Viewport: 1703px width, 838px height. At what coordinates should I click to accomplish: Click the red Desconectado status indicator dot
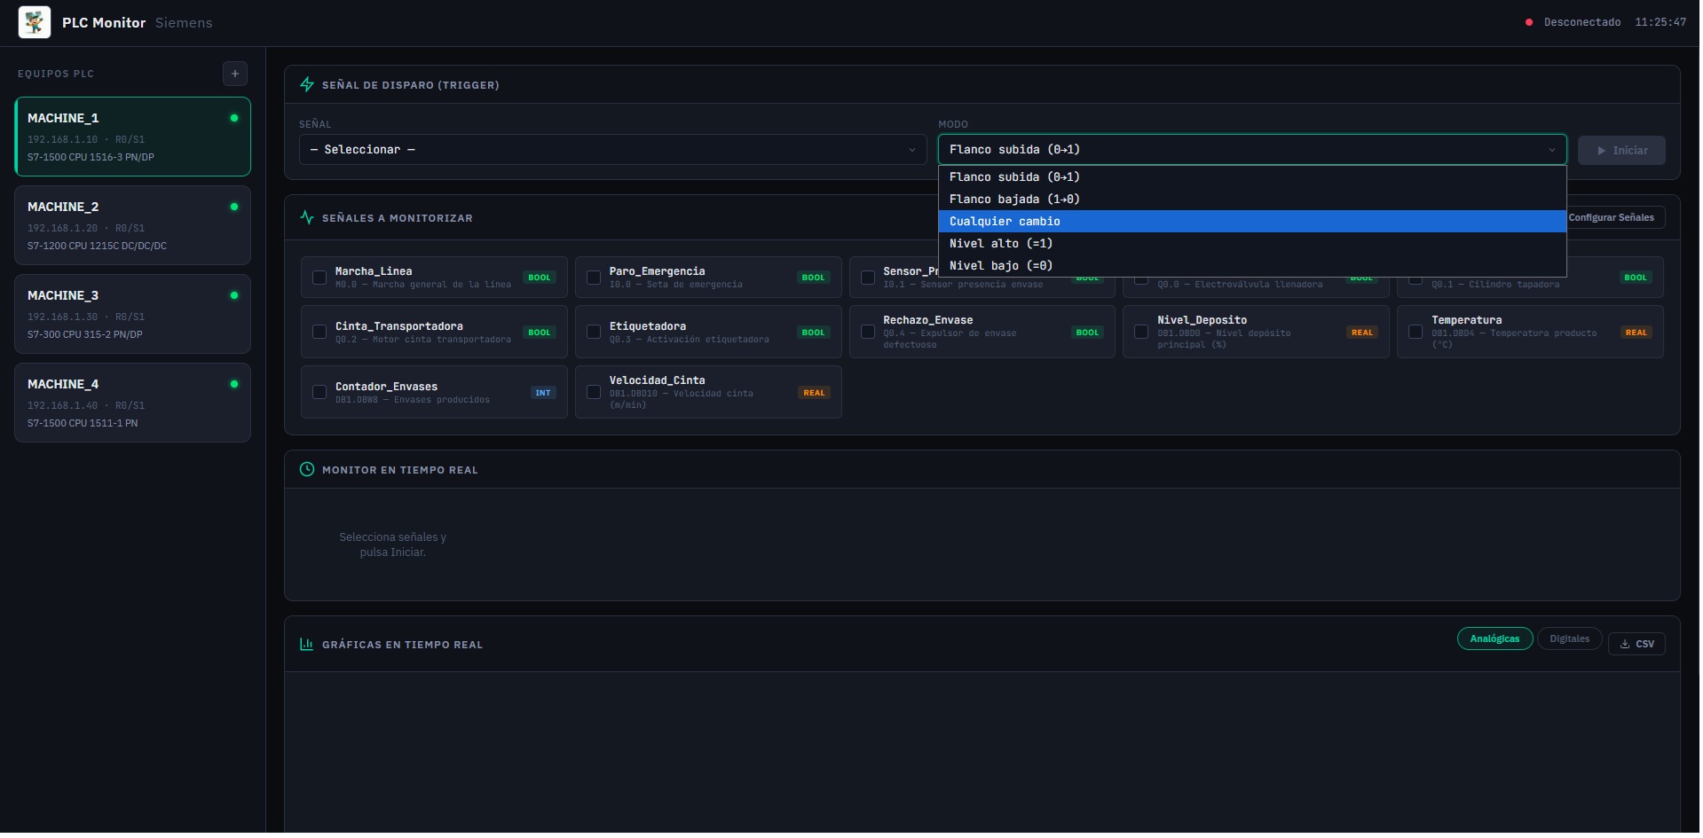tap(1528, 22)
